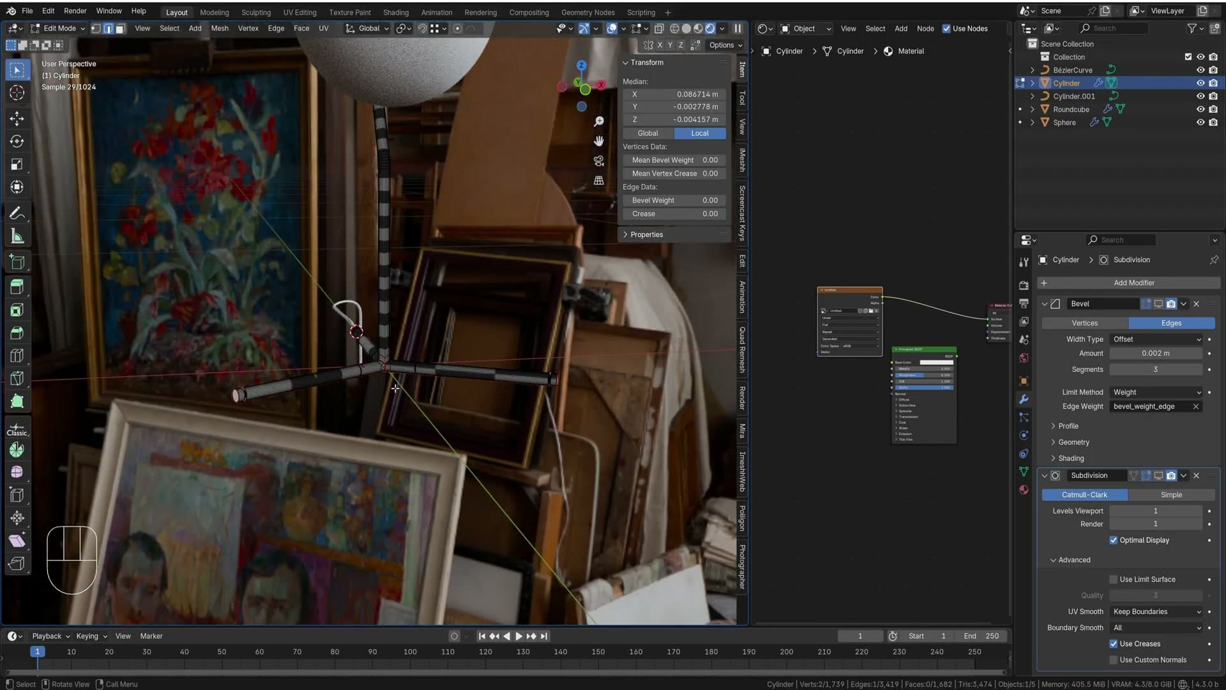Viewport: 1226px width, 690px height.
Task: Jump to the timeline end frame
Action: coord(544,636)
